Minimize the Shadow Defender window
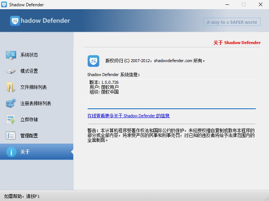The width and height of the screenshot is (269, 201). (227, 5)
